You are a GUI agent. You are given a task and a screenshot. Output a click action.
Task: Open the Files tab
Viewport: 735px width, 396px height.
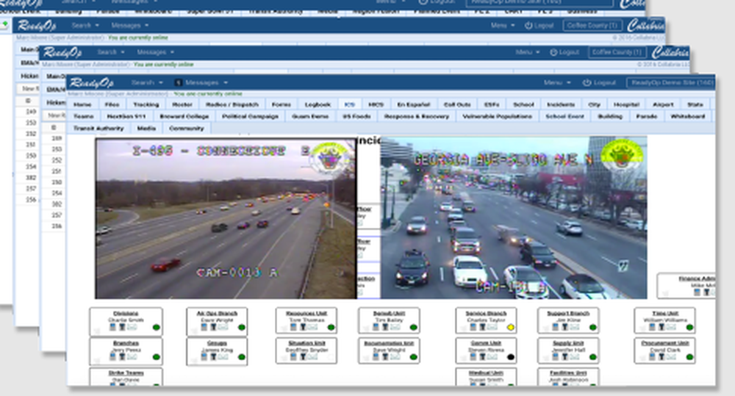pos(112,104)
